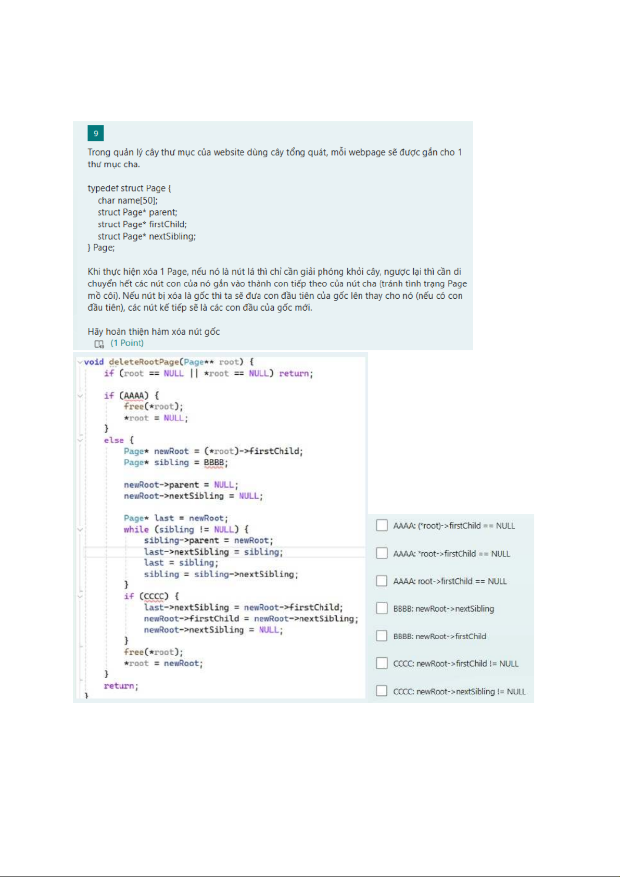Tick BBBB: newRoot->nextSibling checkbox
Viewport: 620px width, 877px height.
382,608
